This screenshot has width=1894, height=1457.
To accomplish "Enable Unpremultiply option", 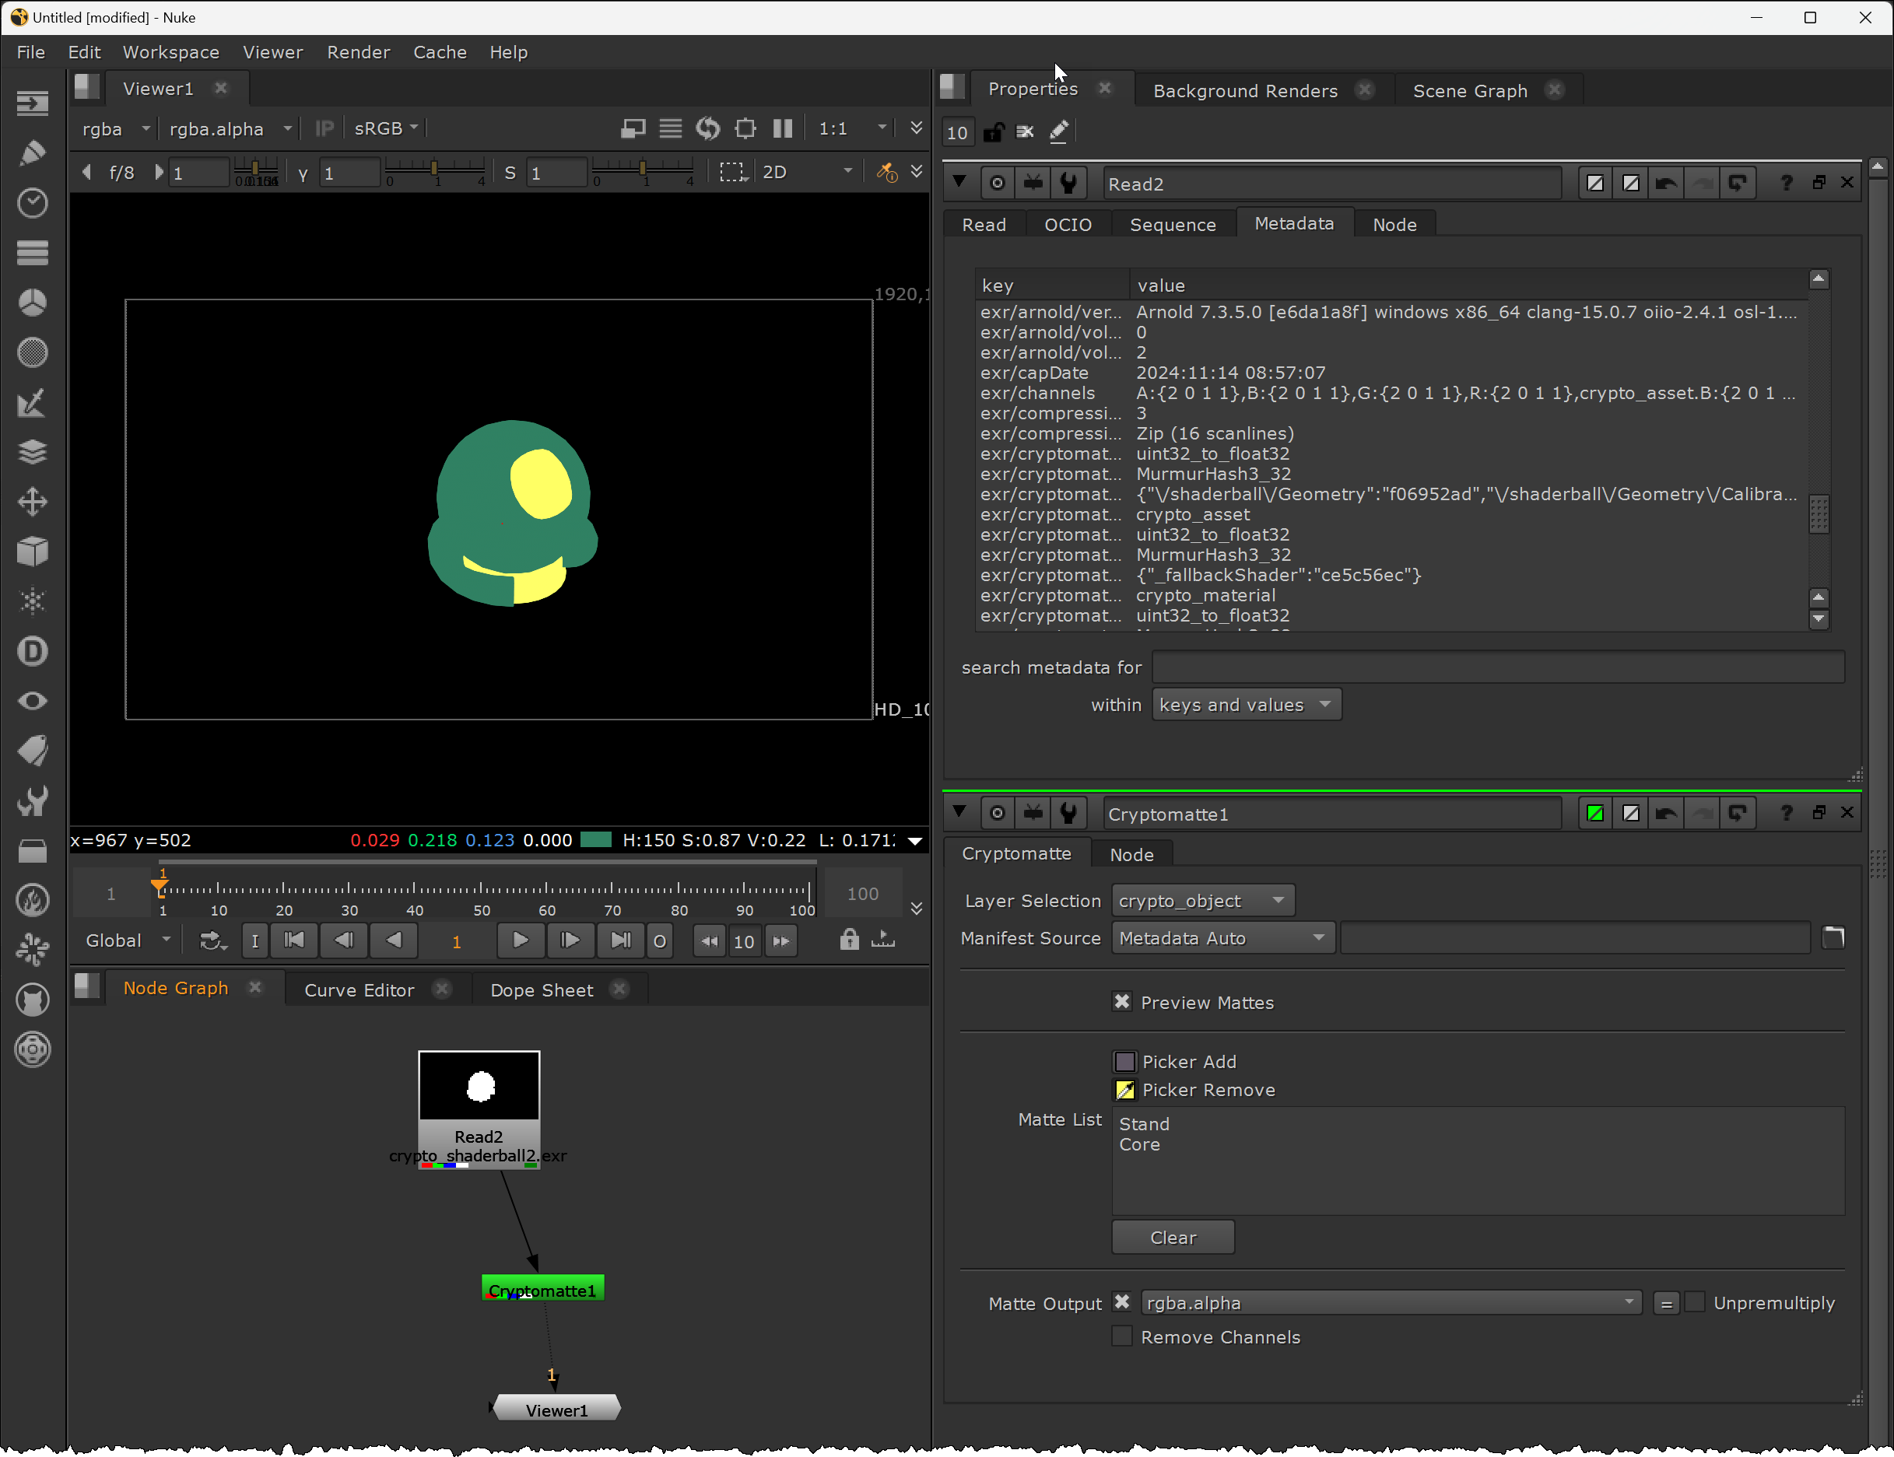I will tap(1696, 1302).
